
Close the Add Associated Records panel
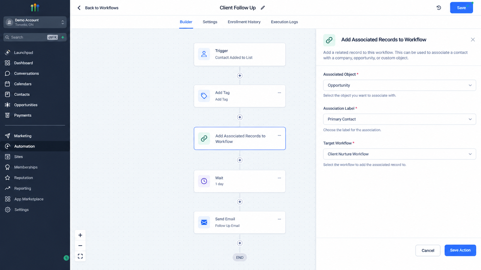(473, 40)
